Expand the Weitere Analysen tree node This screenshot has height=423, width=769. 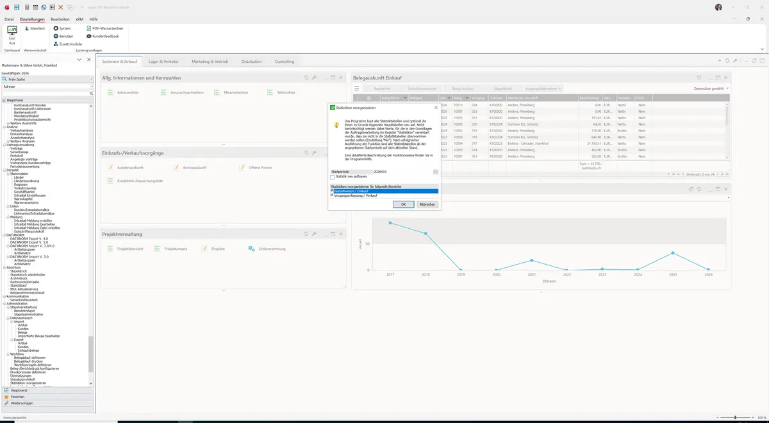pos(8,141)
